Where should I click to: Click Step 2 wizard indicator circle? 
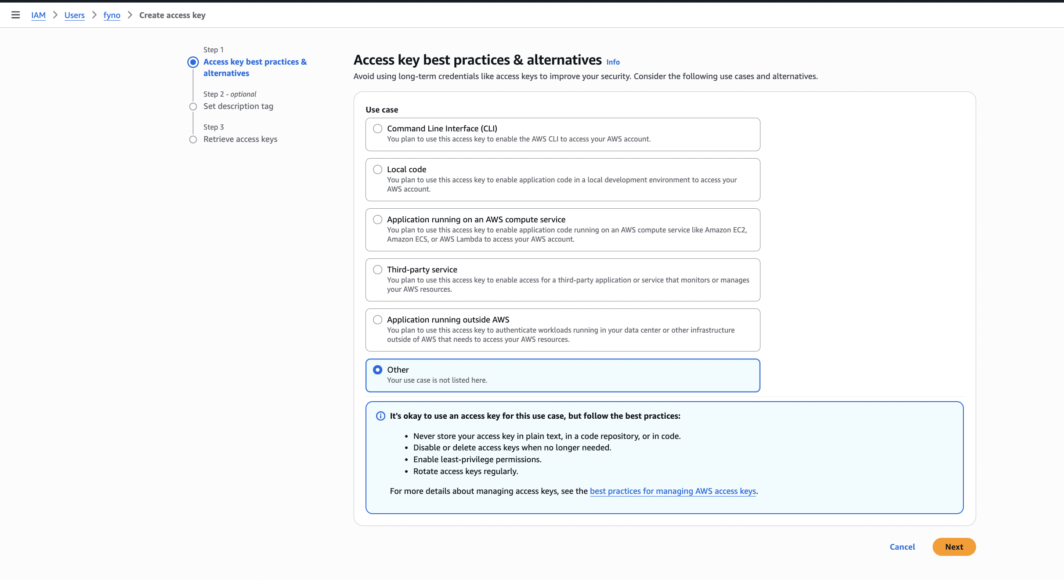(193, 106)
